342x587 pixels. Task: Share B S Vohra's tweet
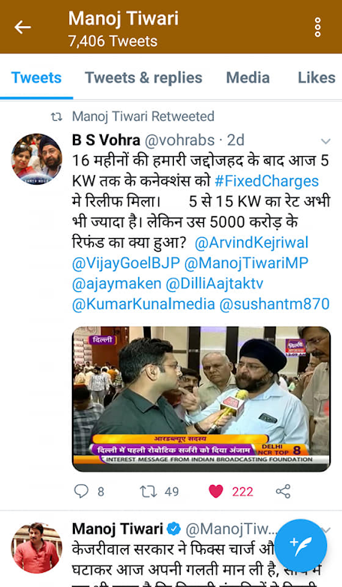click(x=283, y=491)
